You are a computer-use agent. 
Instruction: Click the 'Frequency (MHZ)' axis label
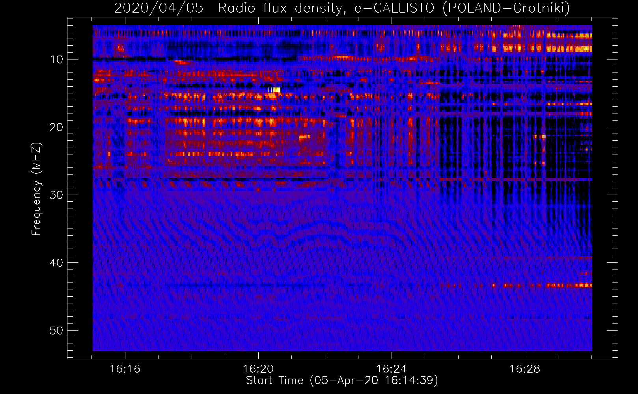[x=36, y=189]
